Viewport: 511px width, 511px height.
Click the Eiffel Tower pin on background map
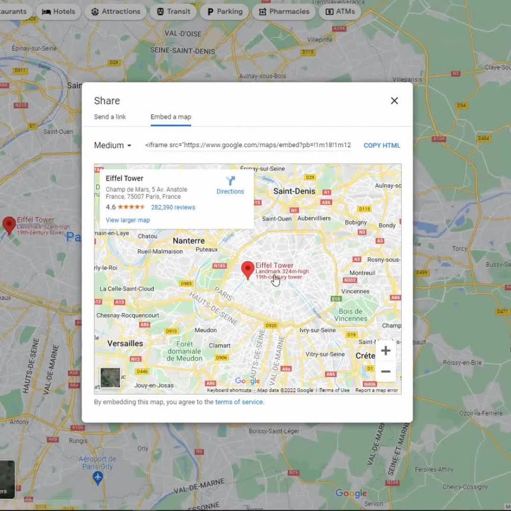click(x=9, y=225)
